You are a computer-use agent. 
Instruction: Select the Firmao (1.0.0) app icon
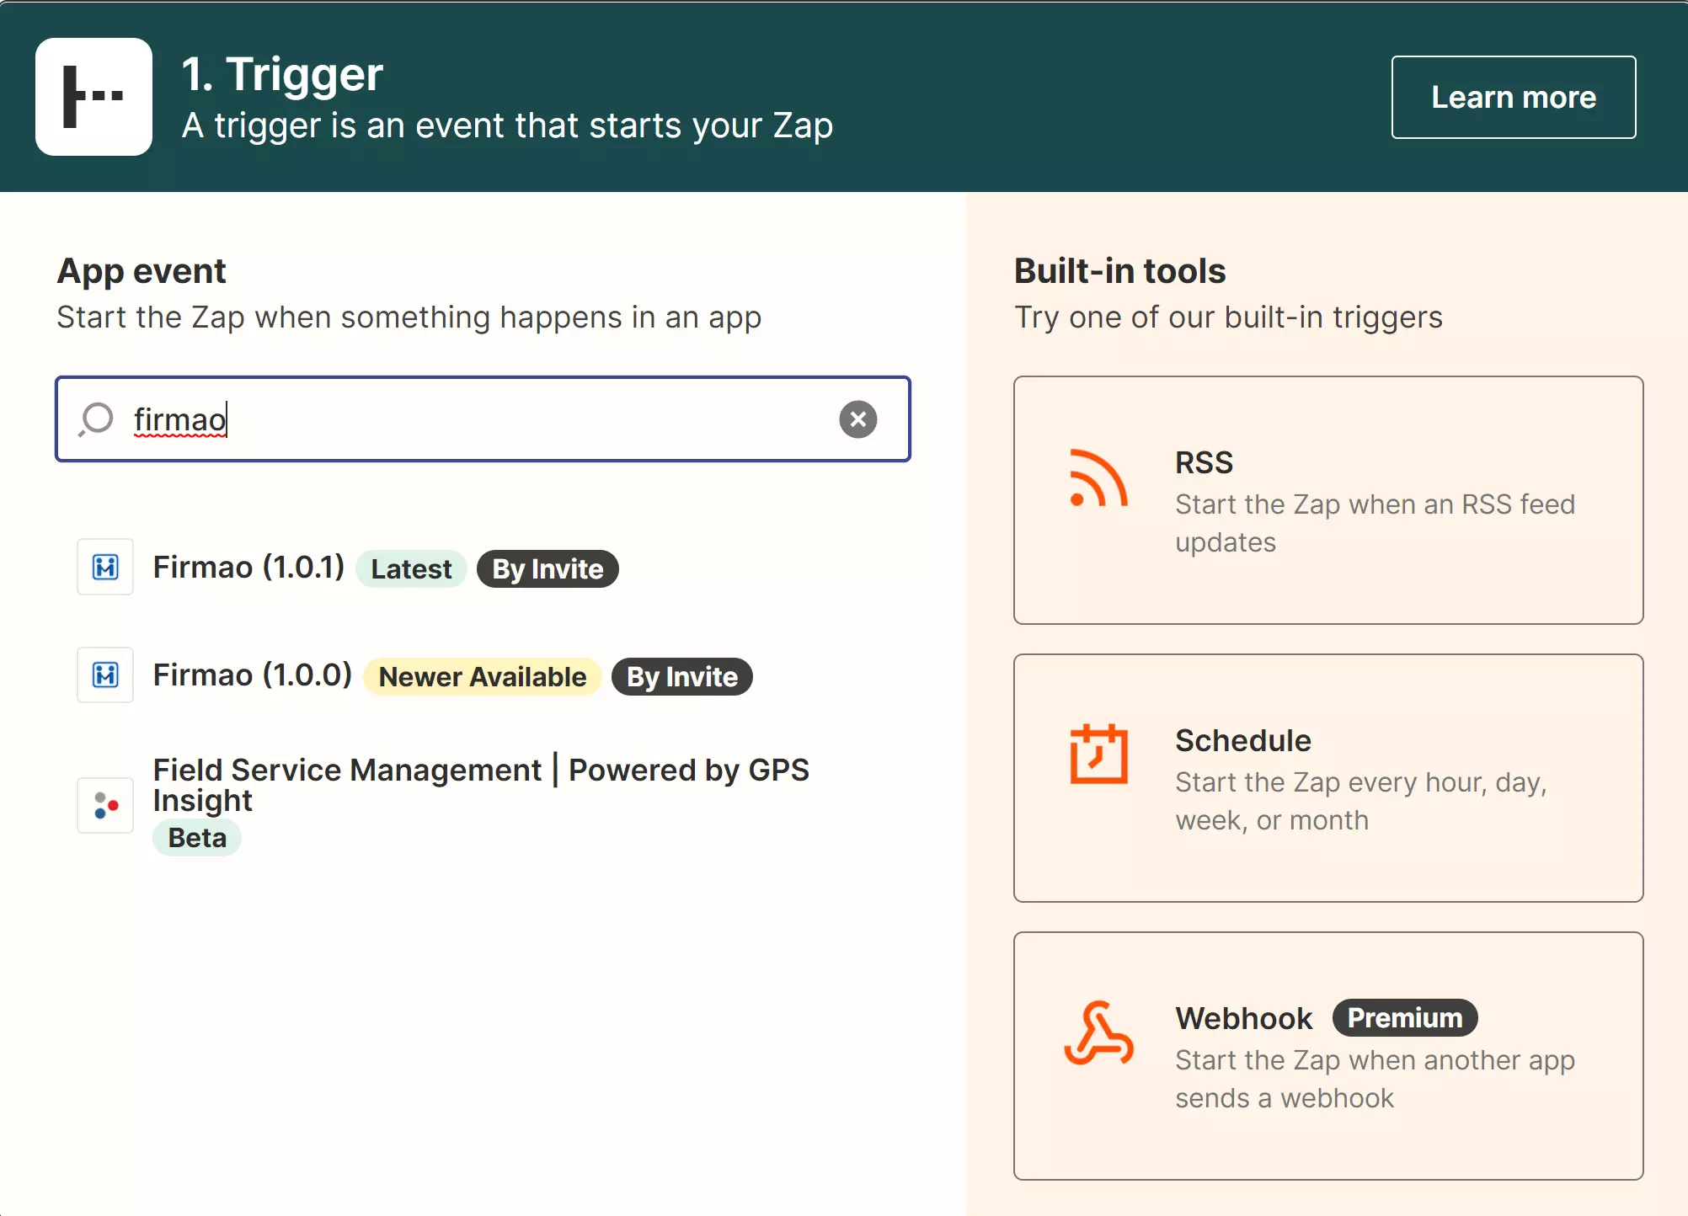[104, 675]
